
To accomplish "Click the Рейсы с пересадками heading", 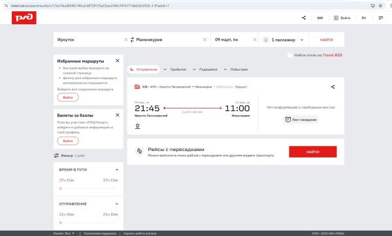I will coord(176,149).
